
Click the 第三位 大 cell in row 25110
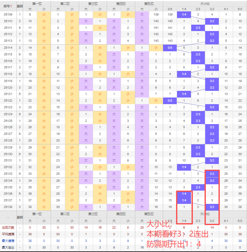pyautogui.click(x=86, y=21)
